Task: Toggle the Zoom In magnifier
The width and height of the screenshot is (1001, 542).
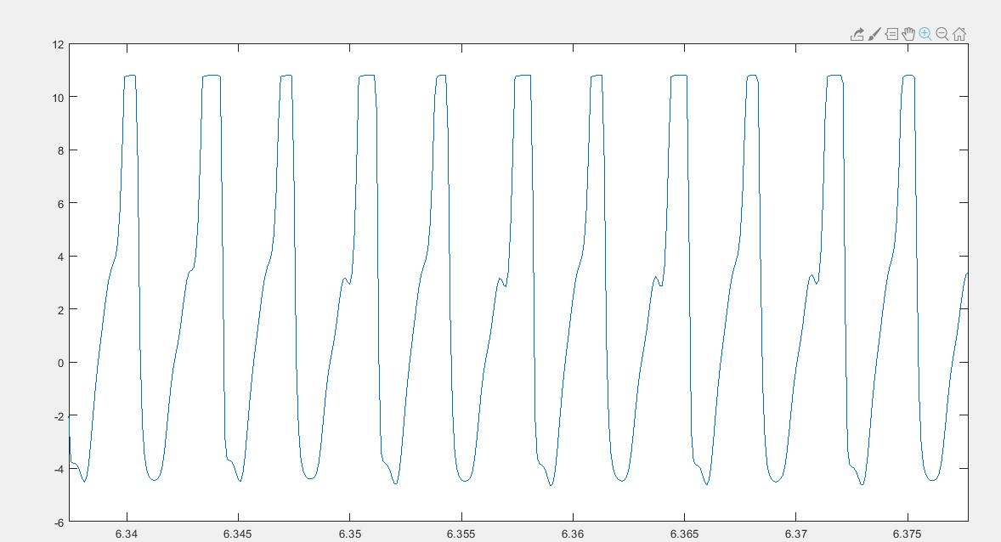Action: 925,34
